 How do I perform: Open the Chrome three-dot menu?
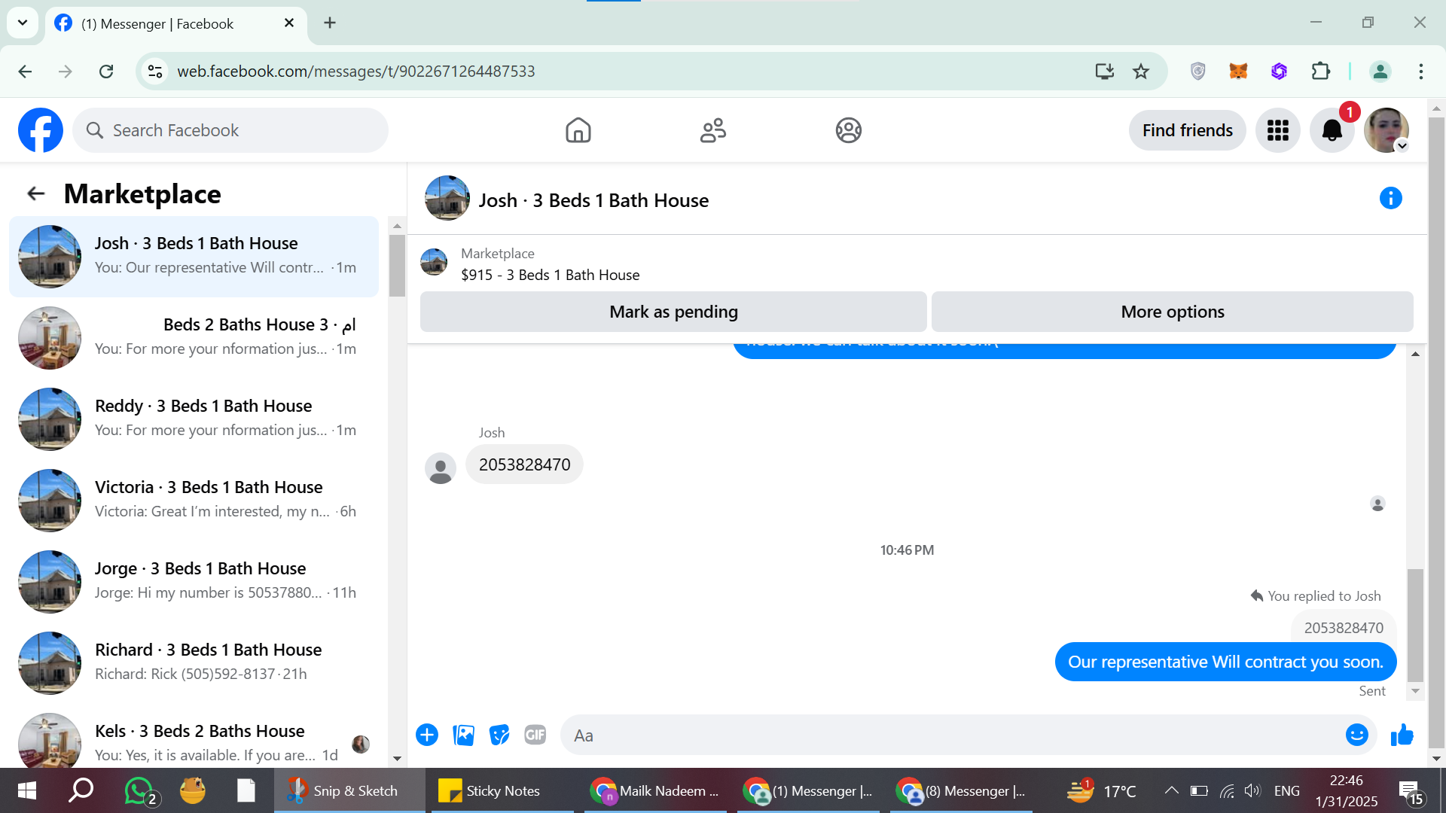pyautogui.click(x=1420, y=72)
